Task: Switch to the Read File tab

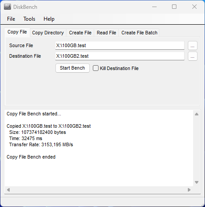Action: [x=106, y=33]
